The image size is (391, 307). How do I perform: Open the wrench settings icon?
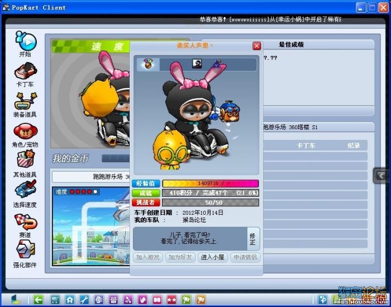(84, 299)
